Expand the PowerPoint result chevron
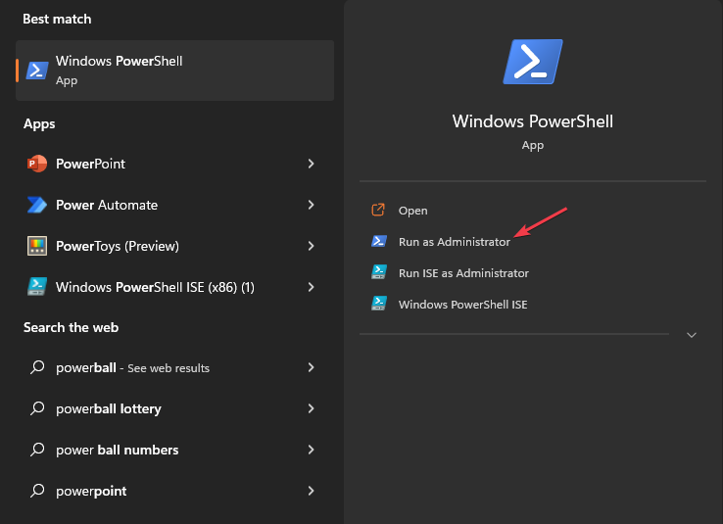 click(311, 164)
